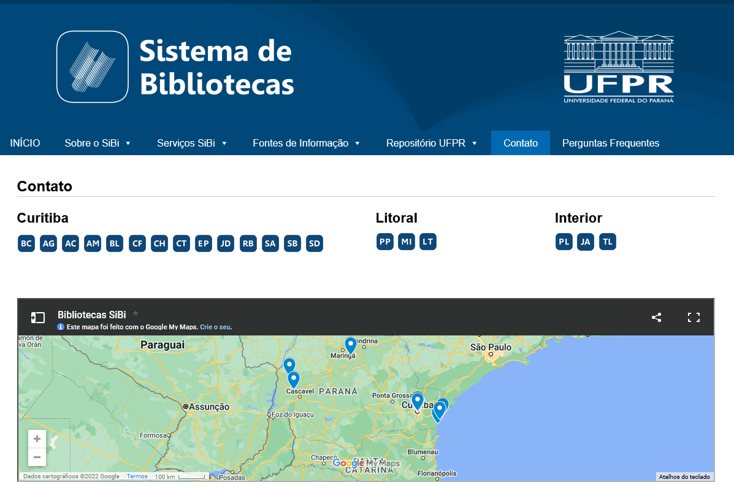View the map in fullscreen
The image size is (734, 482).
click(x=694, y=317)
